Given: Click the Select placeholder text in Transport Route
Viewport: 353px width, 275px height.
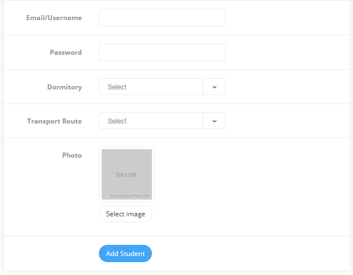Looking at the screenshot, I should click(x=117, y=121).
